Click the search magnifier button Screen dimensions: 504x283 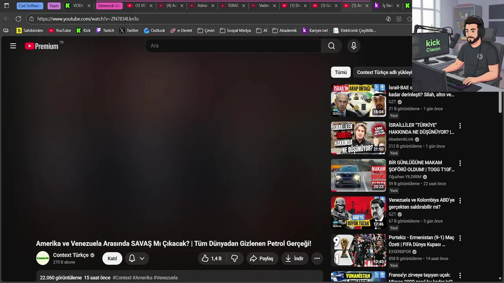(332, 46)
